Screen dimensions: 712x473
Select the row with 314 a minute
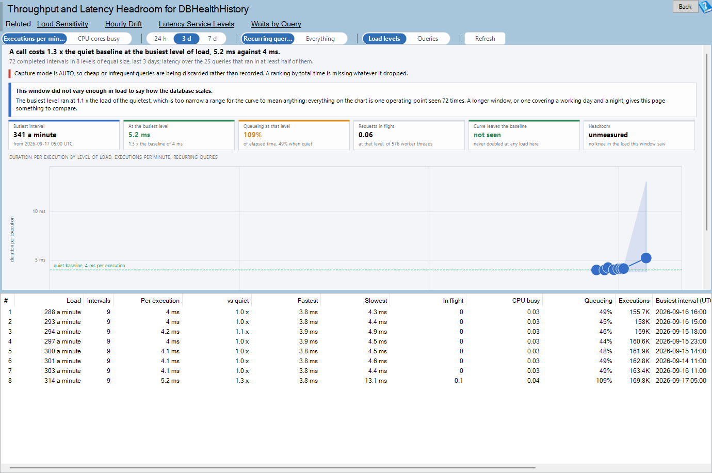(x=356, y=381)
